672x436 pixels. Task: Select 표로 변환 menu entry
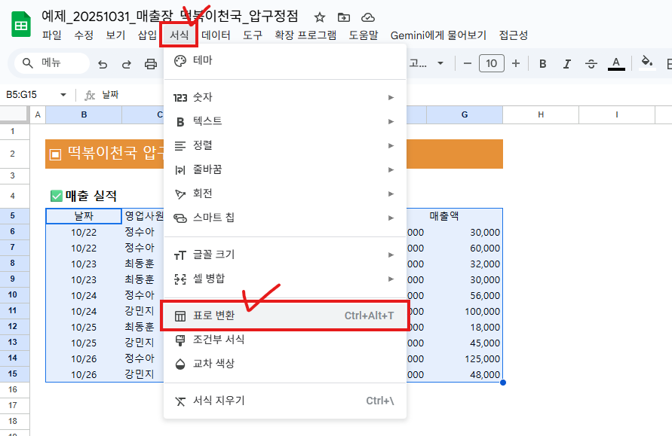point(285,316)
